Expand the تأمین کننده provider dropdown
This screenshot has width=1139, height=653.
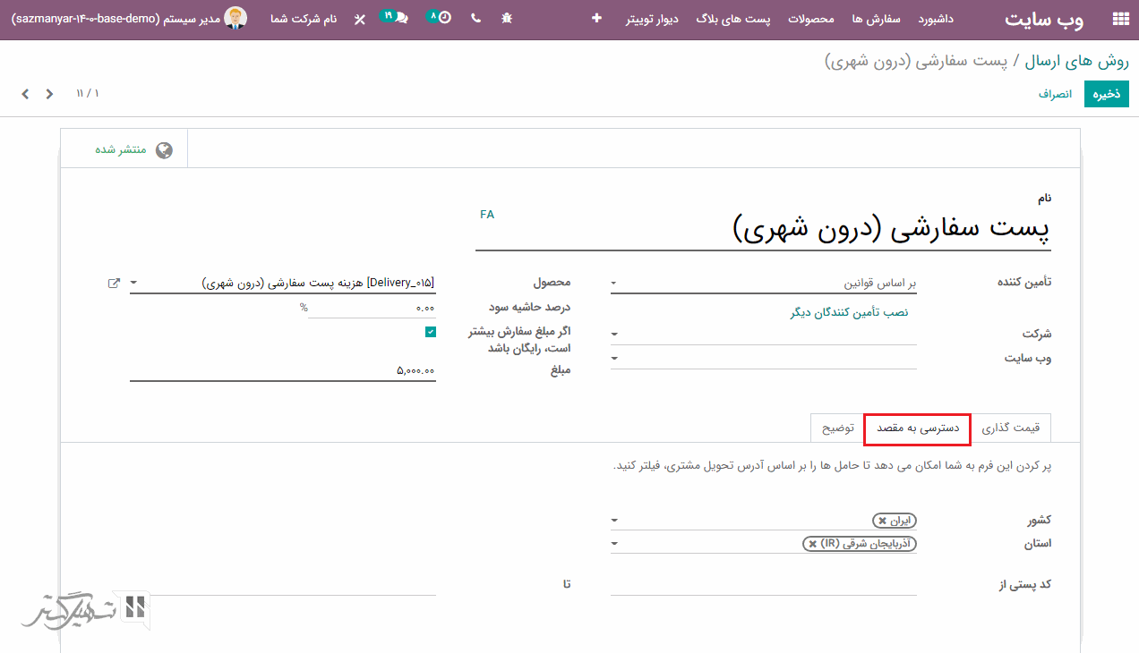pos(613,284)
